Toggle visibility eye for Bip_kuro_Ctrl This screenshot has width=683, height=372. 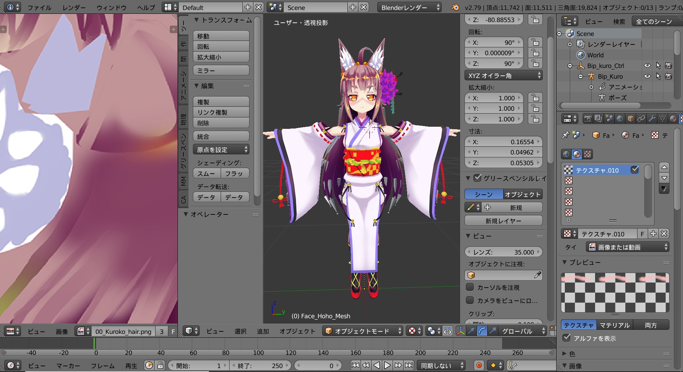[647, 66]
